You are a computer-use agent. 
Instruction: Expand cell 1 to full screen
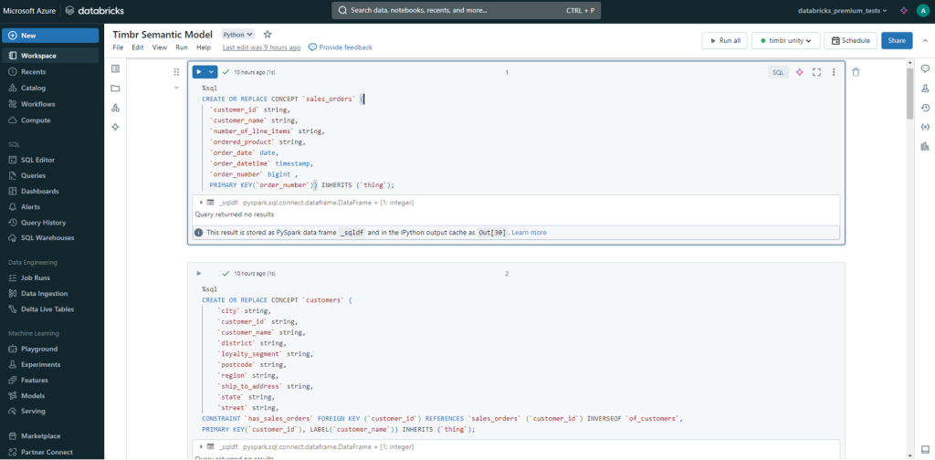816,72
